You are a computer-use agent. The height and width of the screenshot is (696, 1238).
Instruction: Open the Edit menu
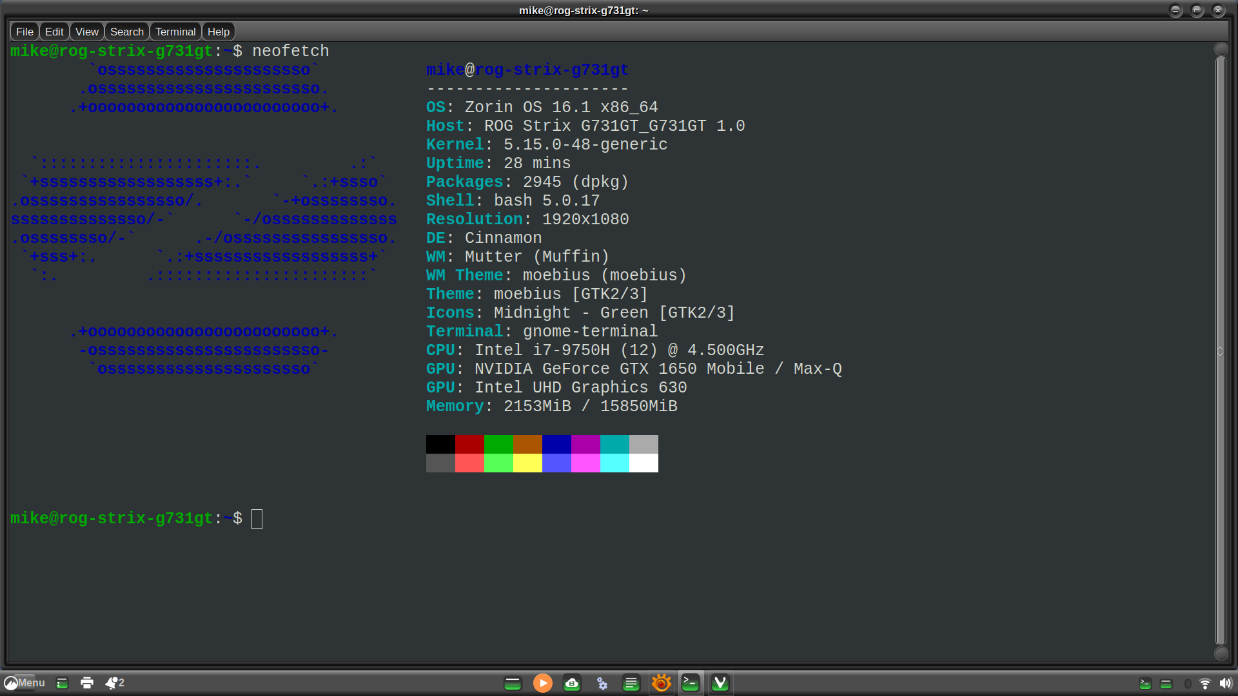[54, 32]
